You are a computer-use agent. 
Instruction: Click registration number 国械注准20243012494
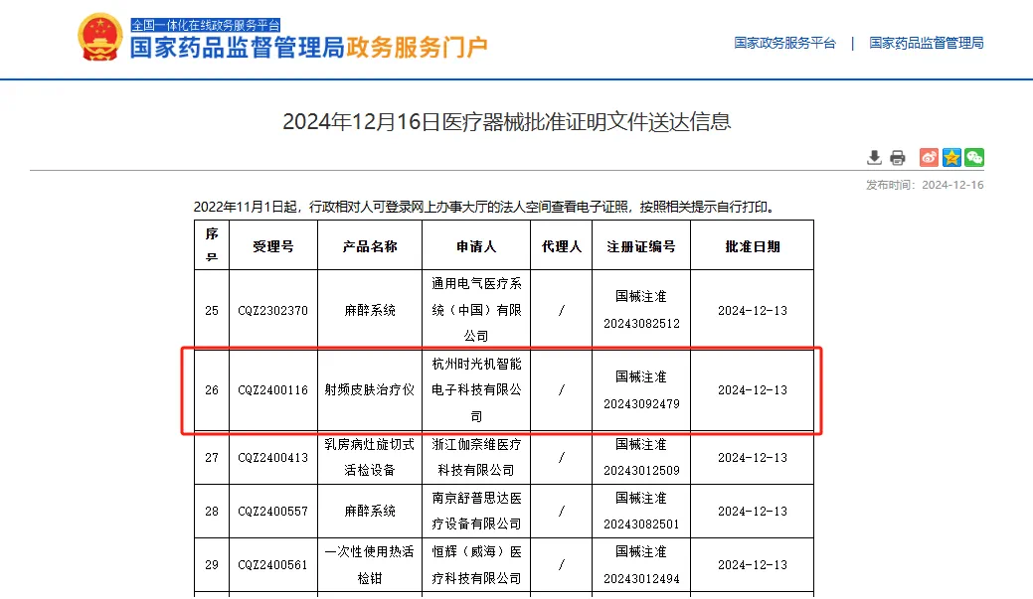click(x=641, y=565)
